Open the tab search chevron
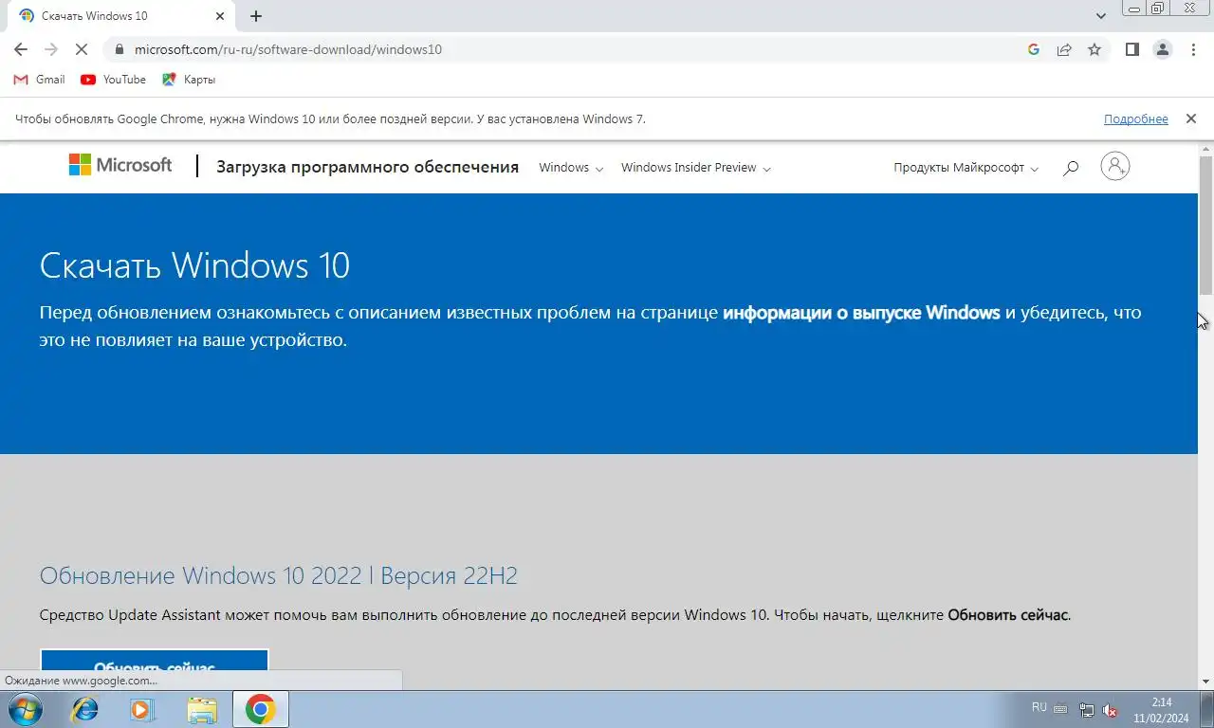This screenshot has width=1214, height=728. point(1100,16)
